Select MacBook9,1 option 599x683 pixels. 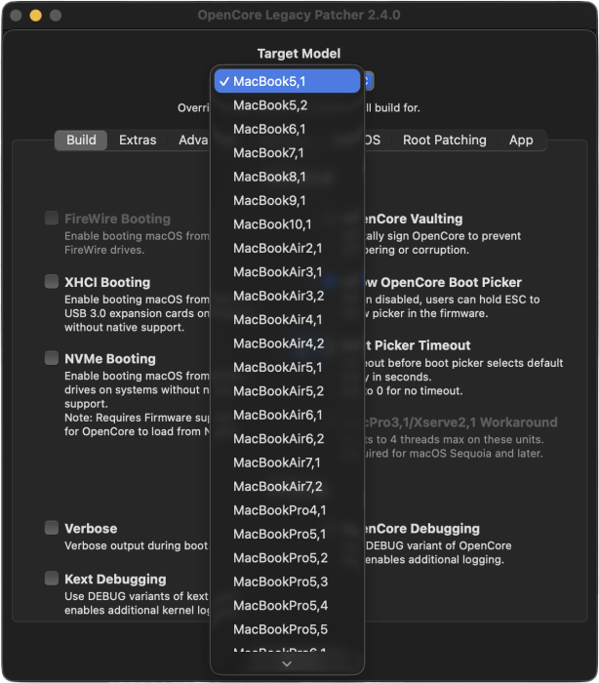coord(287,201)
